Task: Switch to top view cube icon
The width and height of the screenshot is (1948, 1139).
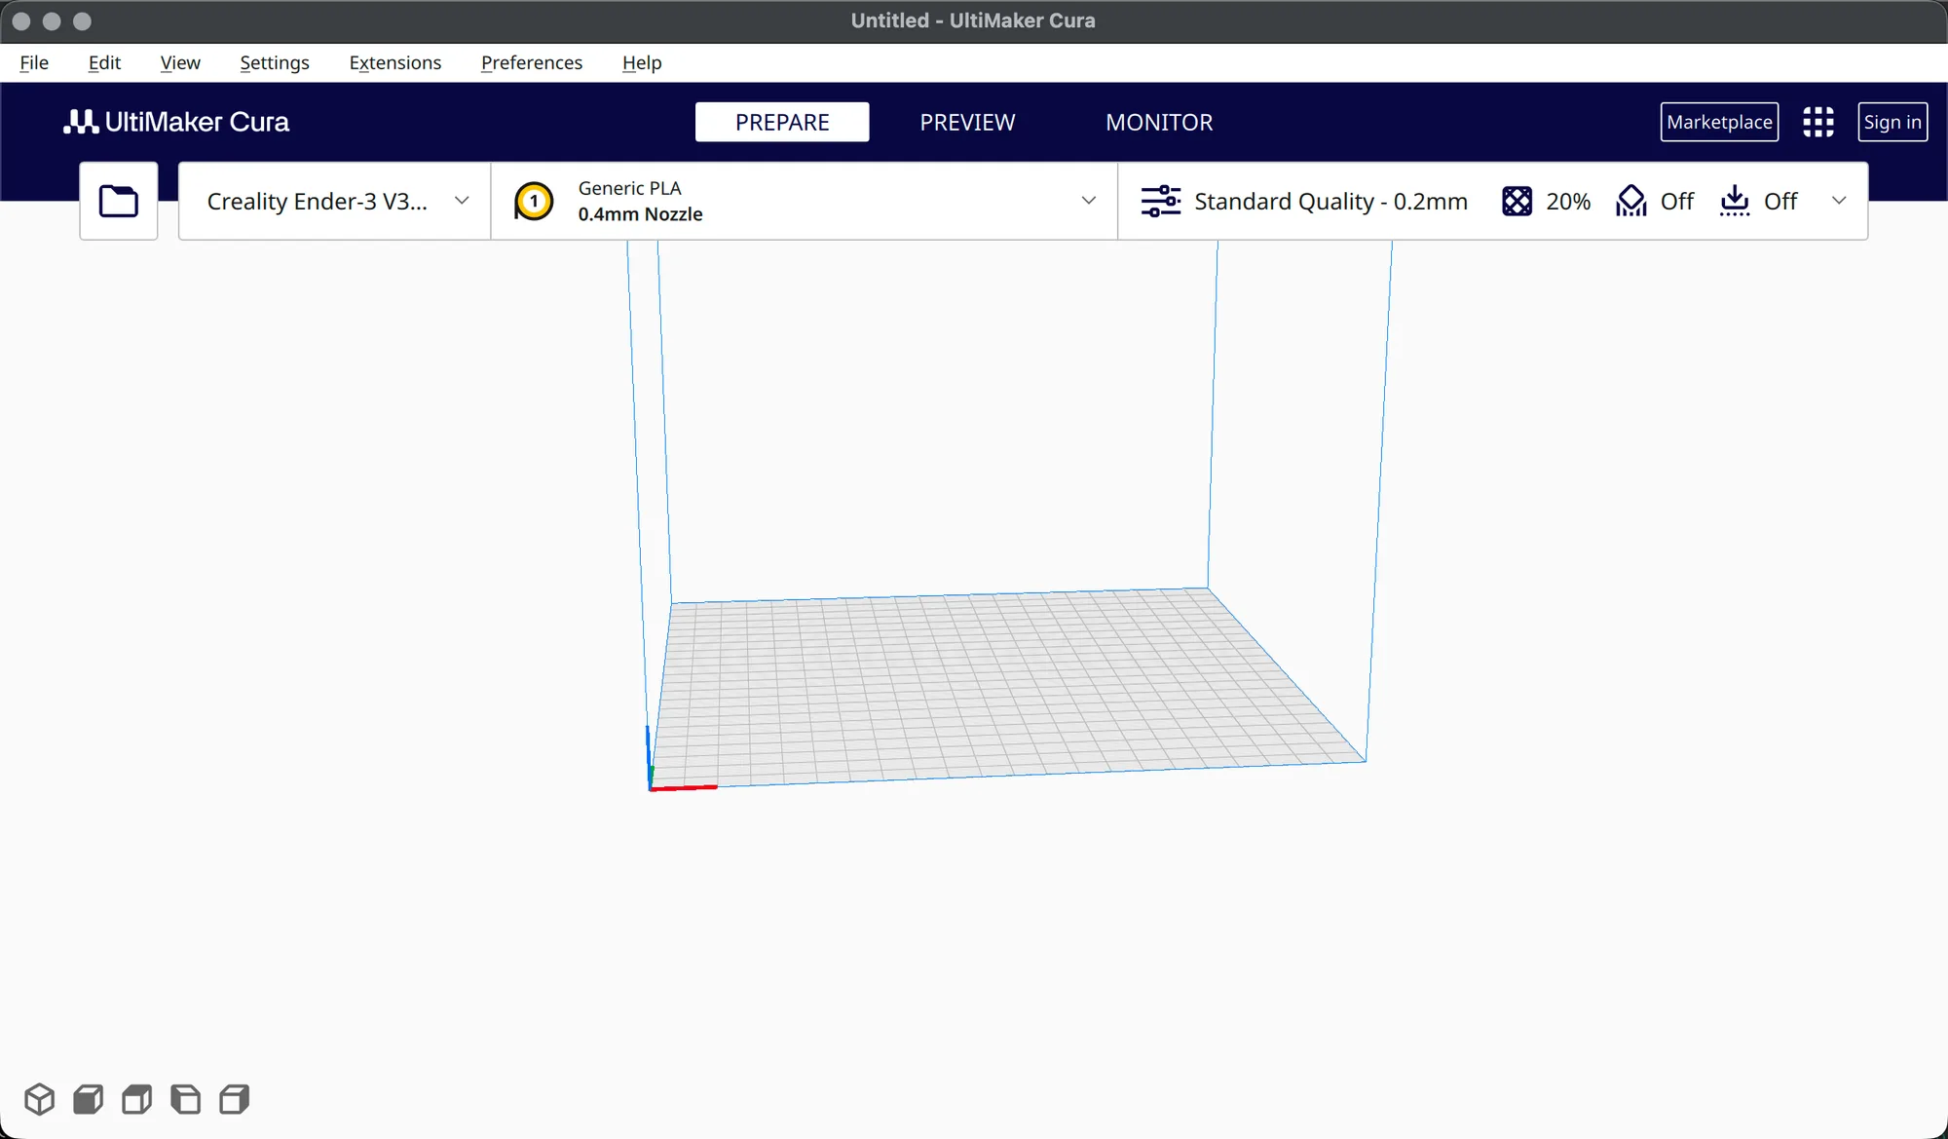Action: point(137,1099)
